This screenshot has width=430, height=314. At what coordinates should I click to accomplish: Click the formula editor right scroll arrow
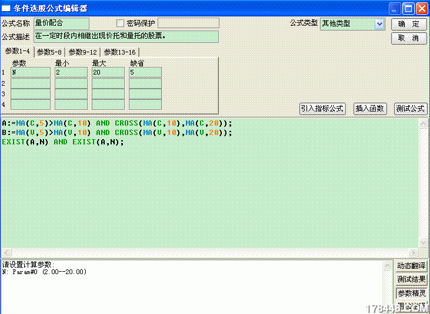point(414,252)
